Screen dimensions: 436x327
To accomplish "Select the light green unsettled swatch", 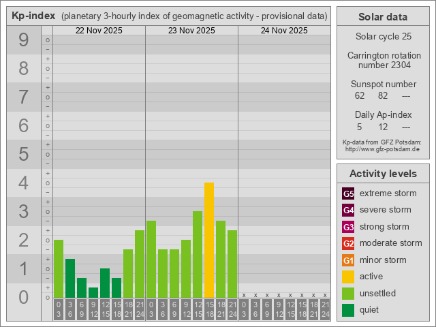I will (x=348, y=294).
